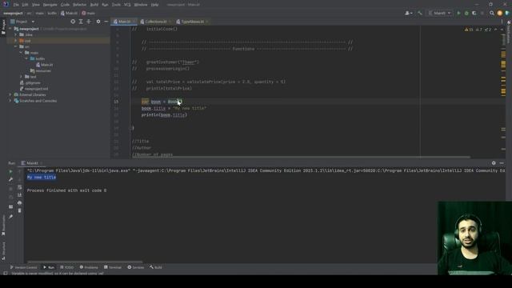Image resolution: width=512 pixels, height=288 pixels.
Task: Collapse the newproject root node
Action: tap(10, 29)
